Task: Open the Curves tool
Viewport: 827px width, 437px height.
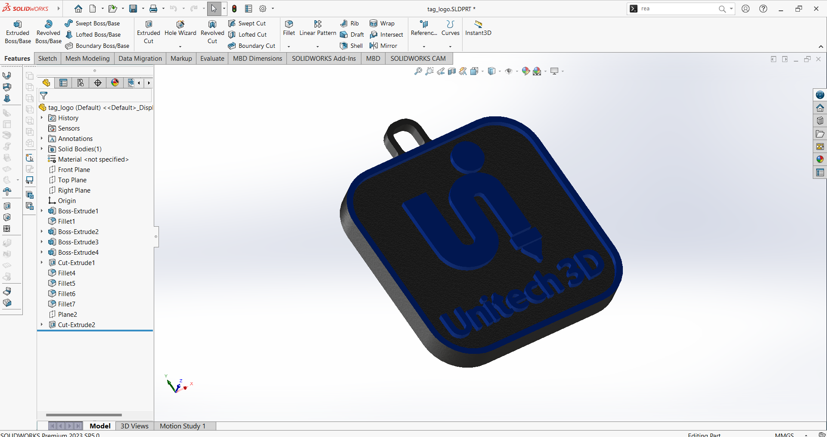Action: coord(451,28)
